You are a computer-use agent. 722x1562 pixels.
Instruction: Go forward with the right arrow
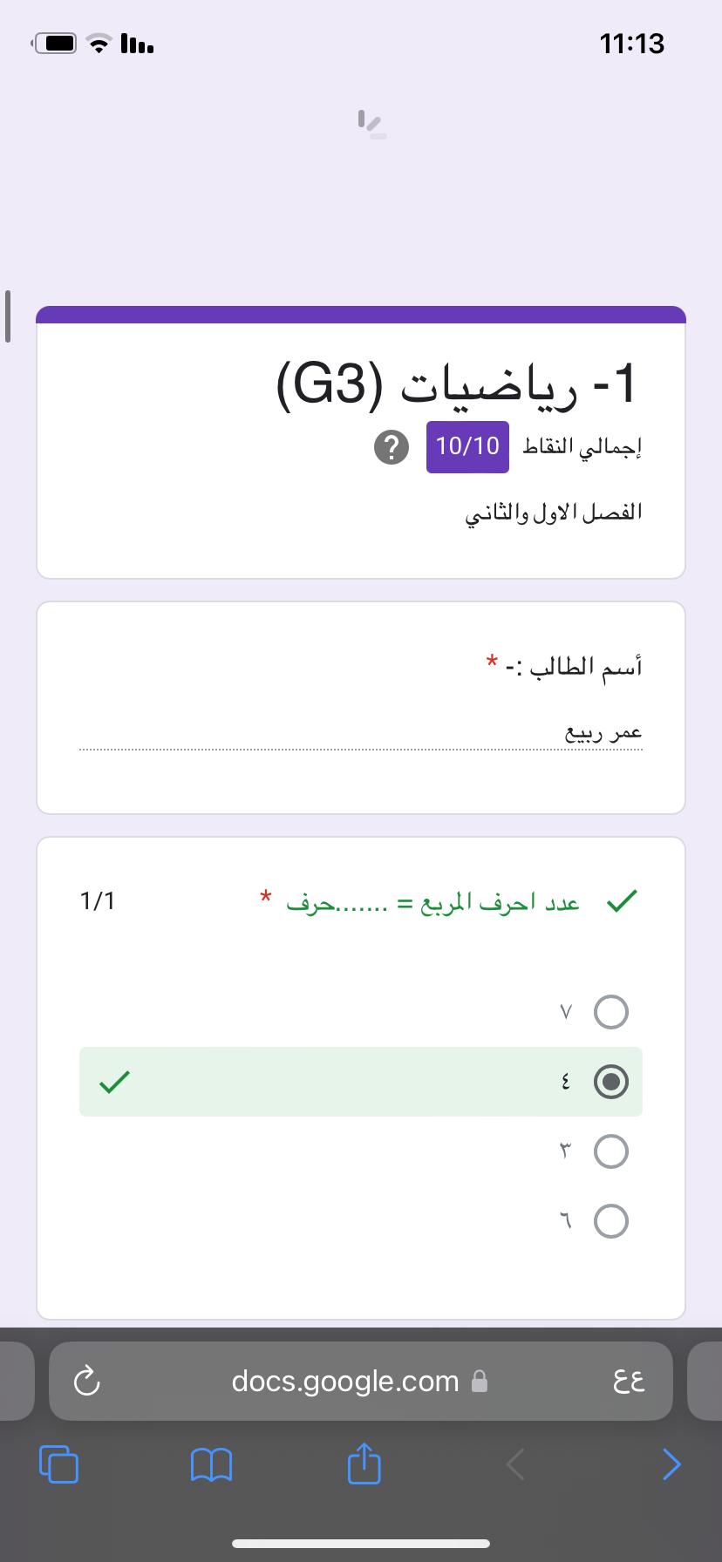(671, 1464)
